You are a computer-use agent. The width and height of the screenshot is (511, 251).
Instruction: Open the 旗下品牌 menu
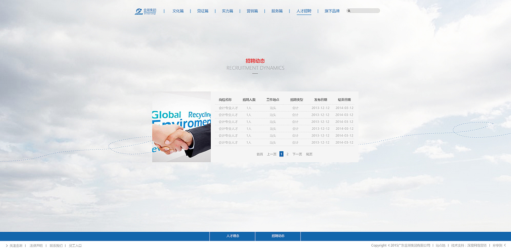(x=332, y=11)
